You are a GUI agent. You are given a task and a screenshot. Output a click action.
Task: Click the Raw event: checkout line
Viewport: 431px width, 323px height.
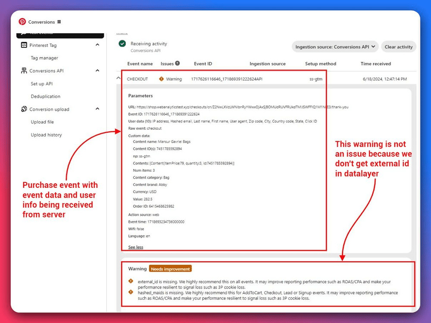tap(145, 128)
